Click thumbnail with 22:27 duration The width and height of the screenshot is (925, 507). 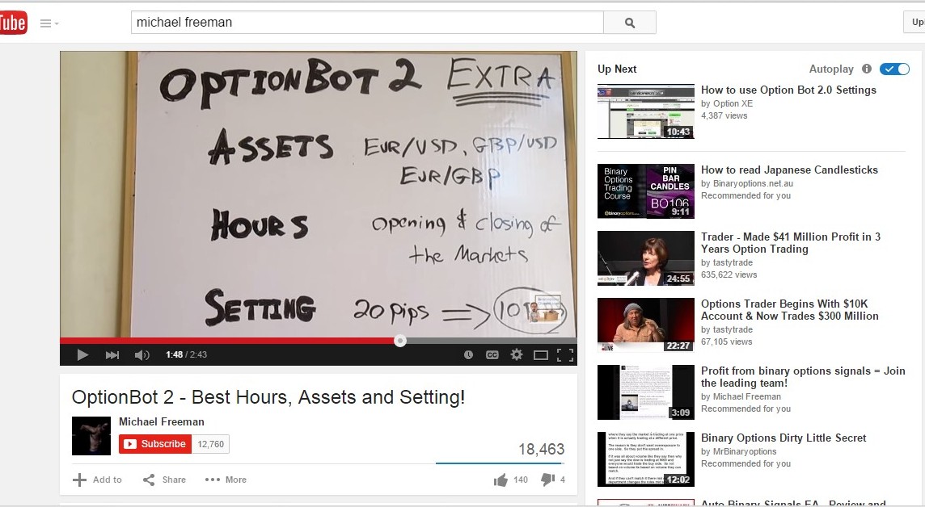click(x=646, y=325)
